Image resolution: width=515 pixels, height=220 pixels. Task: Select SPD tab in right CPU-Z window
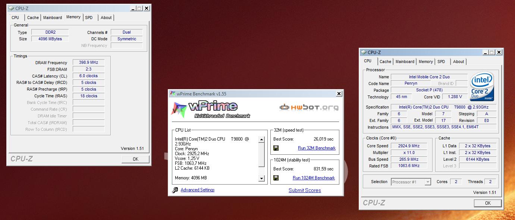pos(441,62)
